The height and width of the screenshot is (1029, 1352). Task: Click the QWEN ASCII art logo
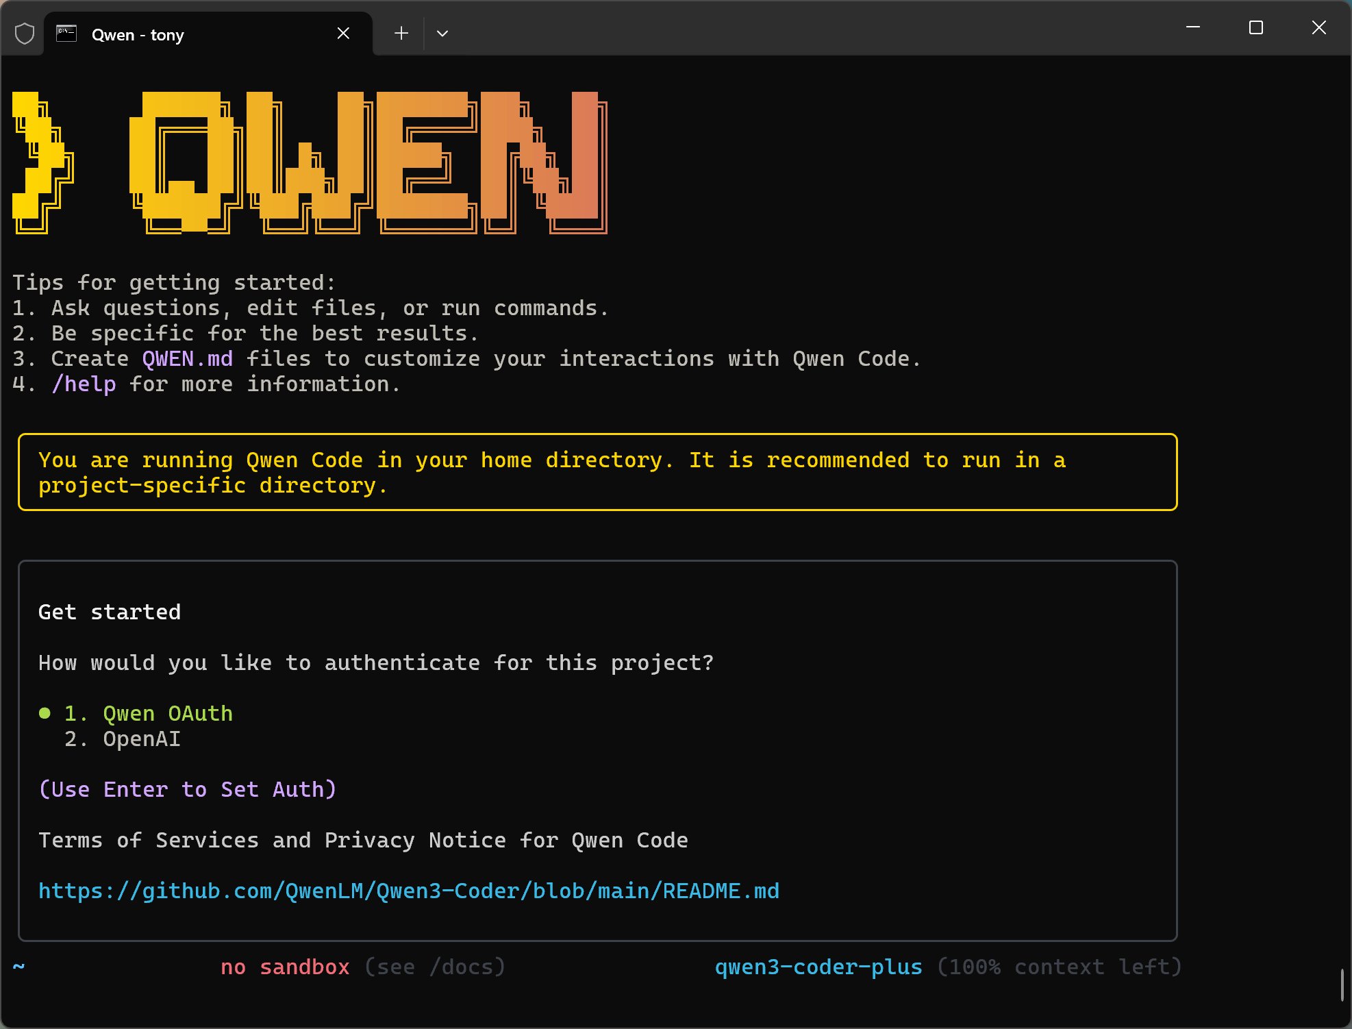pos(310,163)
